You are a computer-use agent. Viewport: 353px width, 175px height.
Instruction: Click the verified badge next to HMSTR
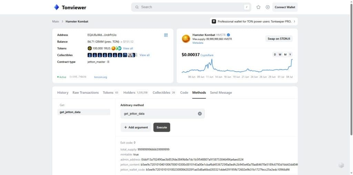(228, 35)
